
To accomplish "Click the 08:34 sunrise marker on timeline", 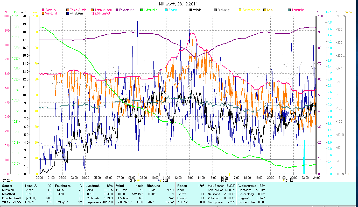I will point(138,180).
